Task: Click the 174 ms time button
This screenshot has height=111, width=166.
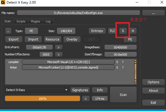Action: coord(100,99)
